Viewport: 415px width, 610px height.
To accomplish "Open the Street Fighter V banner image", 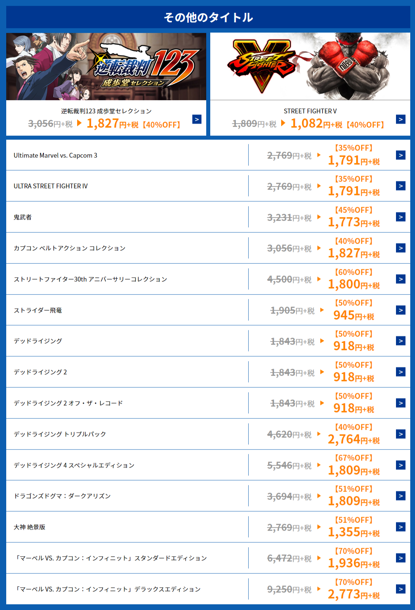I will pyautogui.click(x=310, y=67).
